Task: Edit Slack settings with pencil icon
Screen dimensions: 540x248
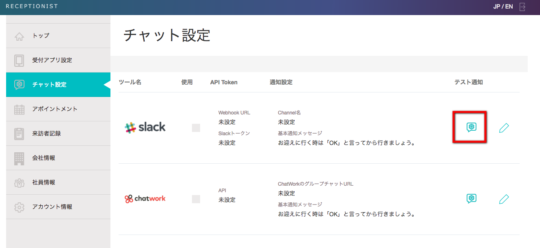Action: (504, 128)
